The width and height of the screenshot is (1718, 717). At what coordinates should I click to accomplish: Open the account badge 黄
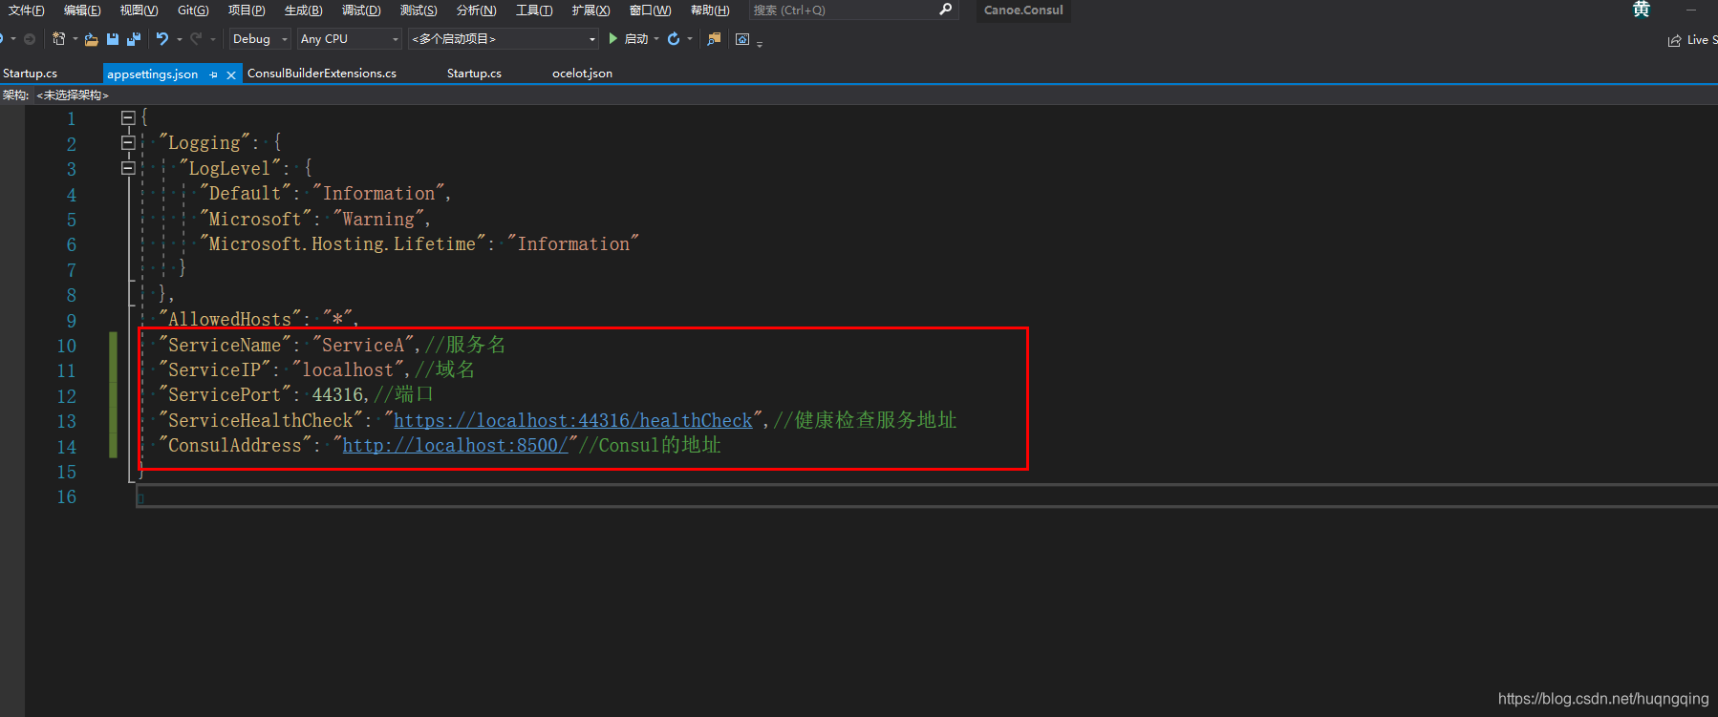coord(1642,10)
